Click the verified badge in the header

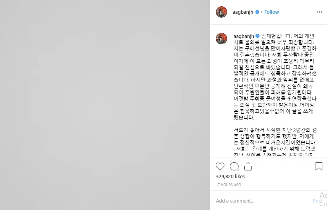257,12
